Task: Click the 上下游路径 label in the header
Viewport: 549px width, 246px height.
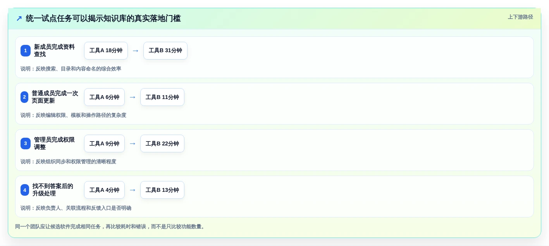Action: click(520, 17)
